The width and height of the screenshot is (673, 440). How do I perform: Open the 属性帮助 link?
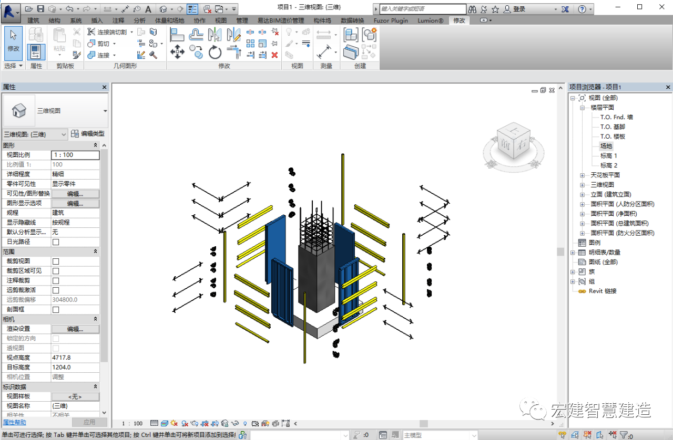(15, 422)
